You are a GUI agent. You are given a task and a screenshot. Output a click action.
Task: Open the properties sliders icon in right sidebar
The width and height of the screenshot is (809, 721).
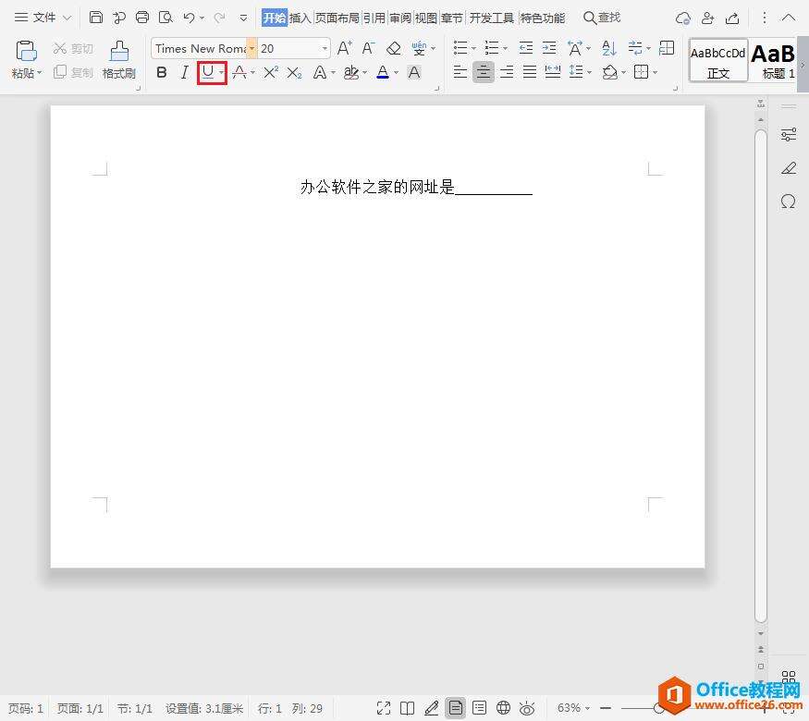[x=789, y=135]
